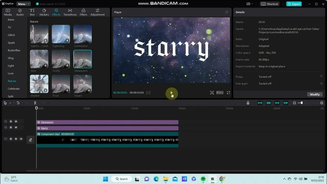Download the Shatter effect

[x=45, y=90]
